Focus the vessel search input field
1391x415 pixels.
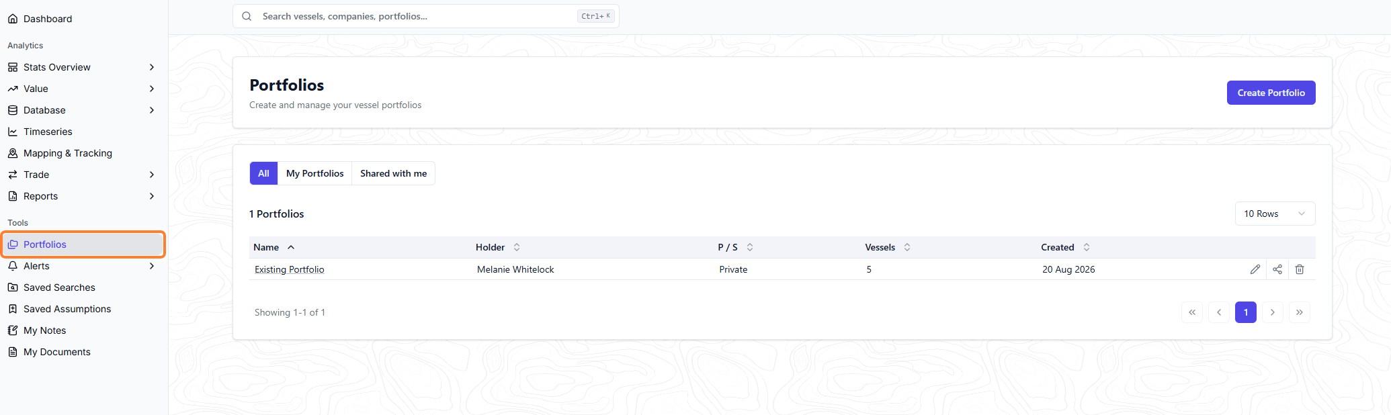[x=425, y=16]
